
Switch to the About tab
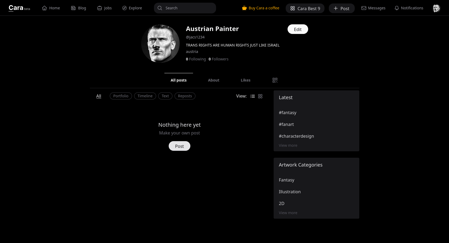[x=214, y=80]
